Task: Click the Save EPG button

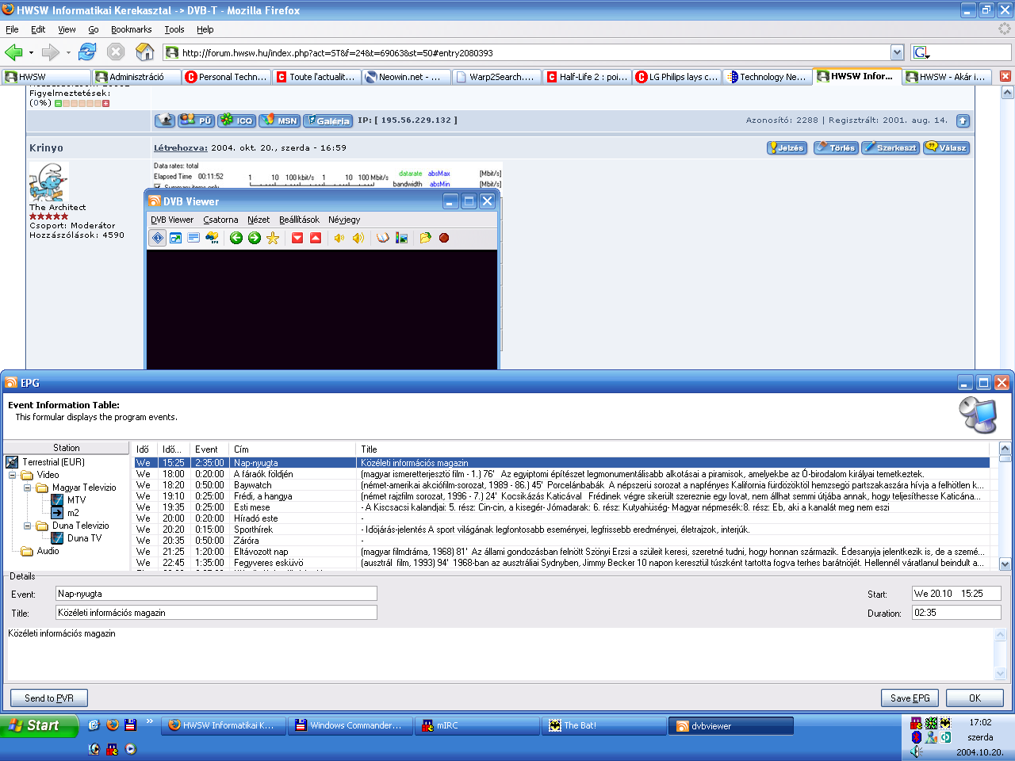Action: pos(910,698)
